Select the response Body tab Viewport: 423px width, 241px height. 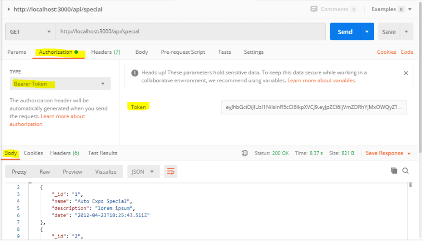pos(11,153)
